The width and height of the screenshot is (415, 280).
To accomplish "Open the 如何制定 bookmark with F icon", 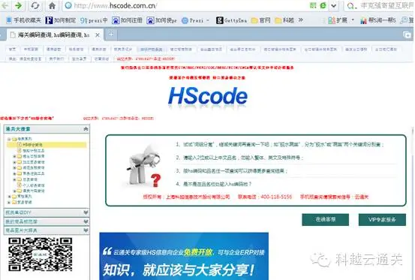I will click(61, 20).
